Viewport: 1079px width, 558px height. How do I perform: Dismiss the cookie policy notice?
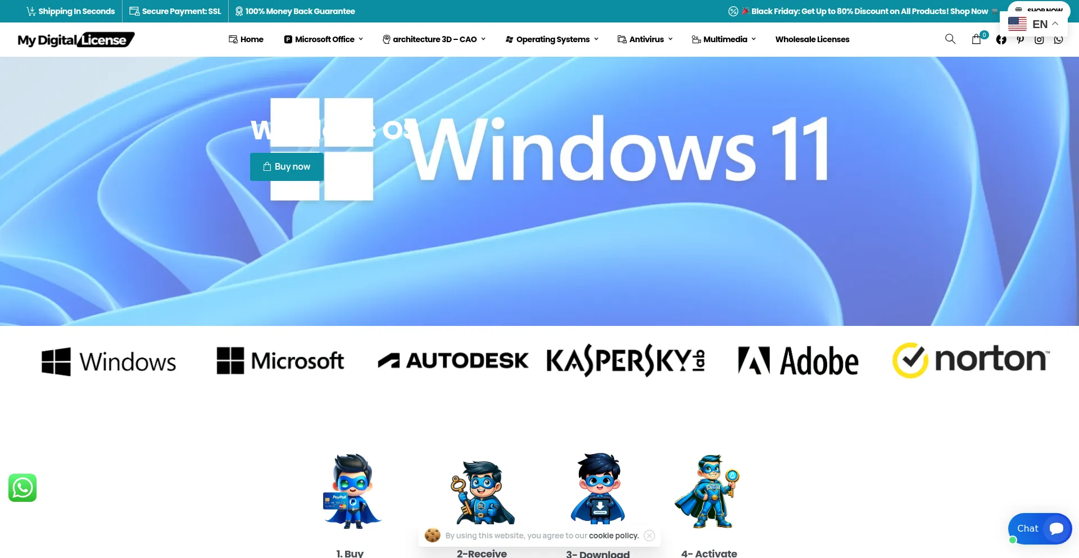click(x=650, y=536)
